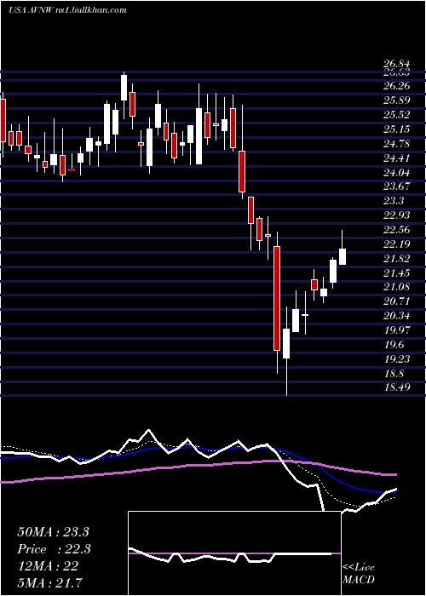
Task: Click the 18.49 price axis label
Action: point(396,387)
